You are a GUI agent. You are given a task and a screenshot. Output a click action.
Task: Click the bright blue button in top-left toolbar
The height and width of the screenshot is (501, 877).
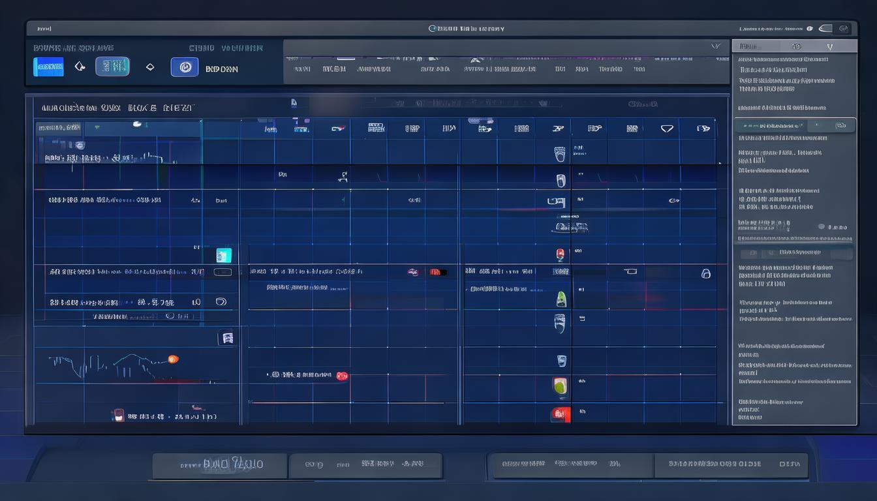(x=48, y=67)
